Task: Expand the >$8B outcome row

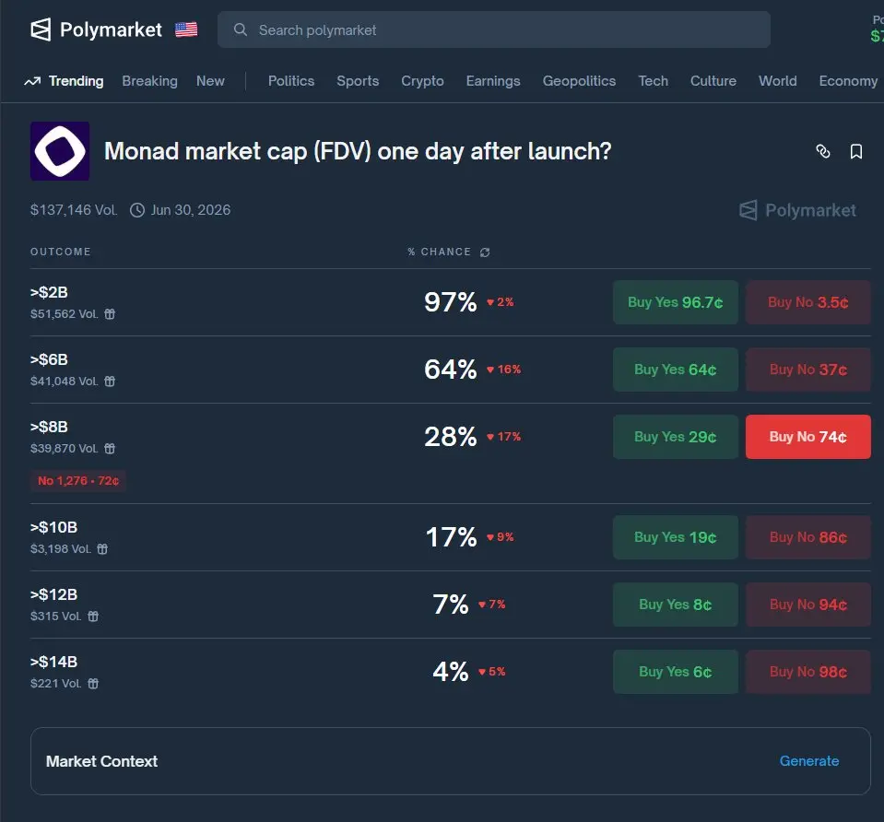Action: (x=451, y=452)
